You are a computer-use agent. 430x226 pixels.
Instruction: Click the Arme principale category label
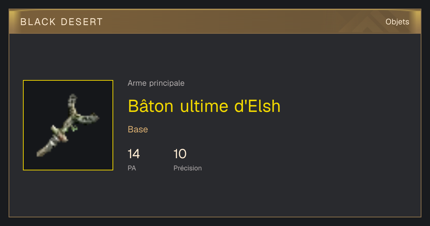point(156,83)
